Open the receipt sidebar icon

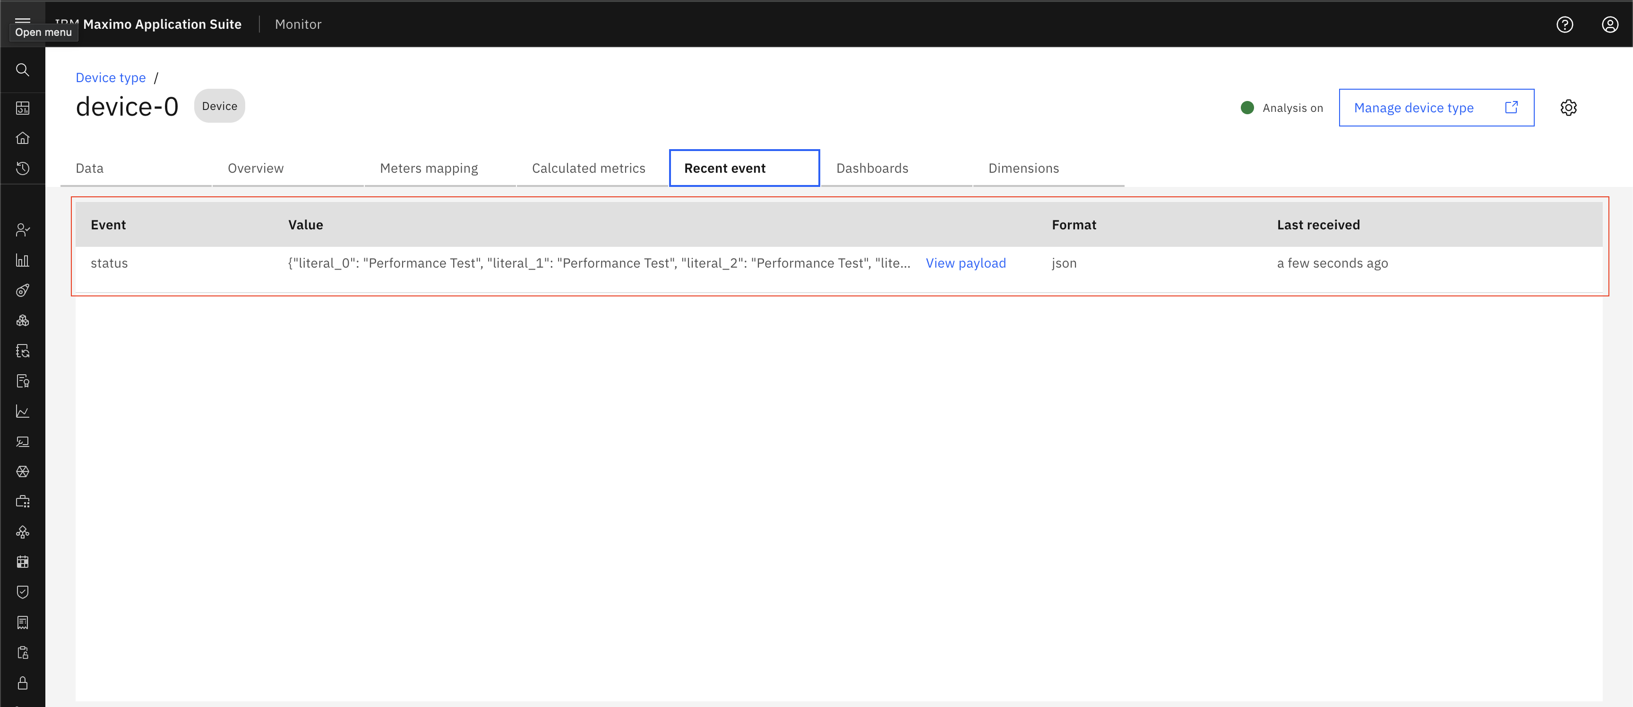(x=23, y=623)
